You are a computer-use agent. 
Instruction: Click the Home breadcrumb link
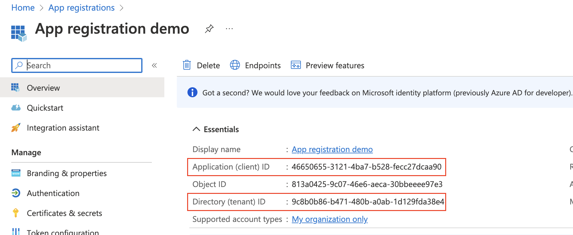pos(23,8)
